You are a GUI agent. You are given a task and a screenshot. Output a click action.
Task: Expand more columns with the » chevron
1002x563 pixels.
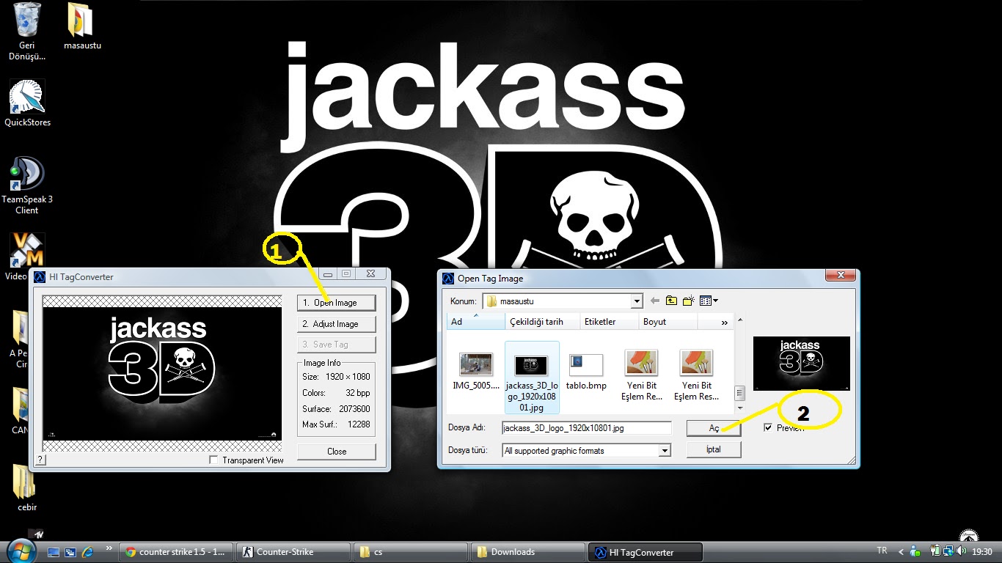point(725,323)
